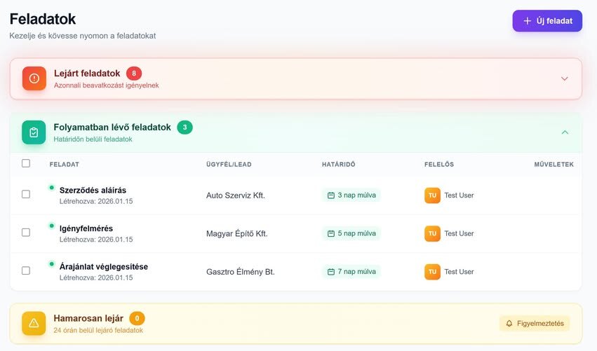Click the red badge showing 8

[134, 74]
